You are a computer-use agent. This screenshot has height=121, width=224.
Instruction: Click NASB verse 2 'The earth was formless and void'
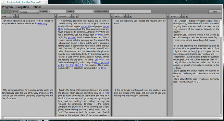point(132,90)
